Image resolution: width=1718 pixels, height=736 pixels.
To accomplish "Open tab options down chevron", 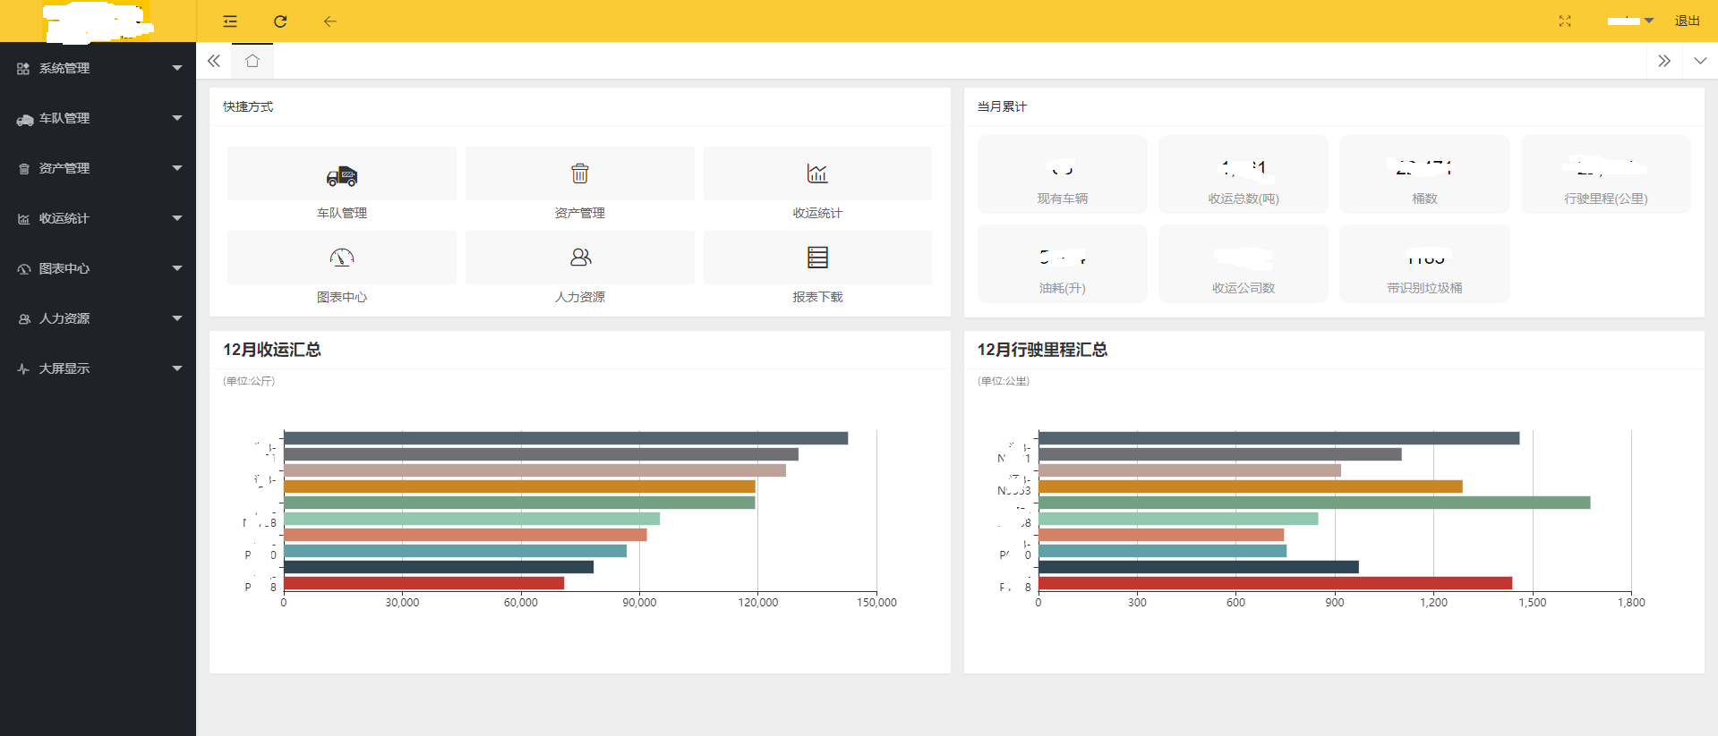I will pos(1700,61).
